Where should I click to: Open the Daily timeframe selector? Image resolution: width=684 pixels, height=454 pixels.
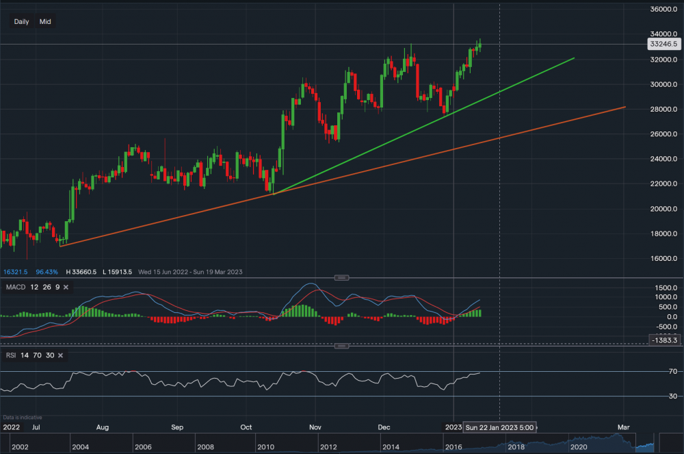(21, 22)
